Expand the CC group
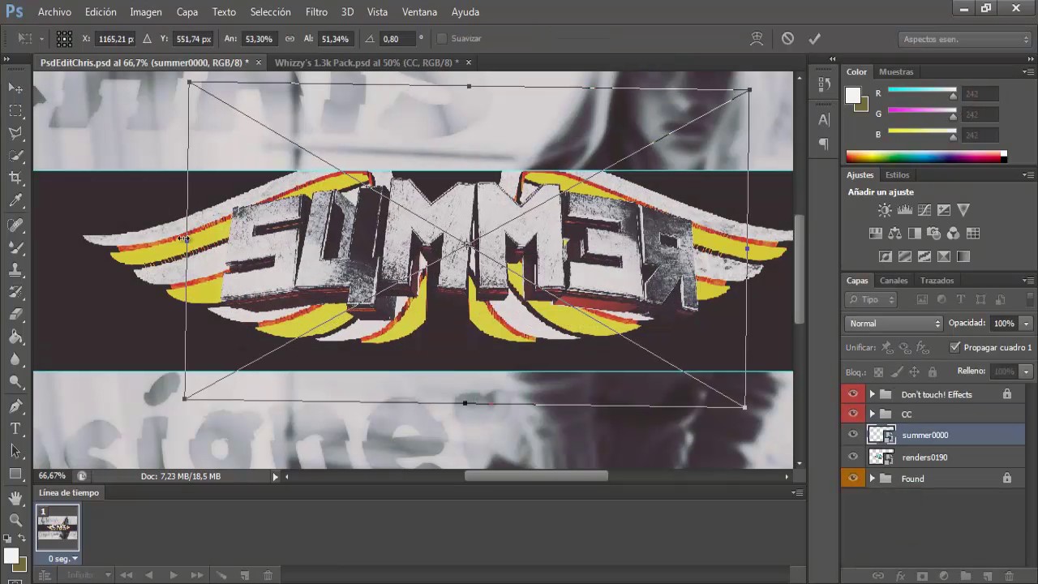 873,414
